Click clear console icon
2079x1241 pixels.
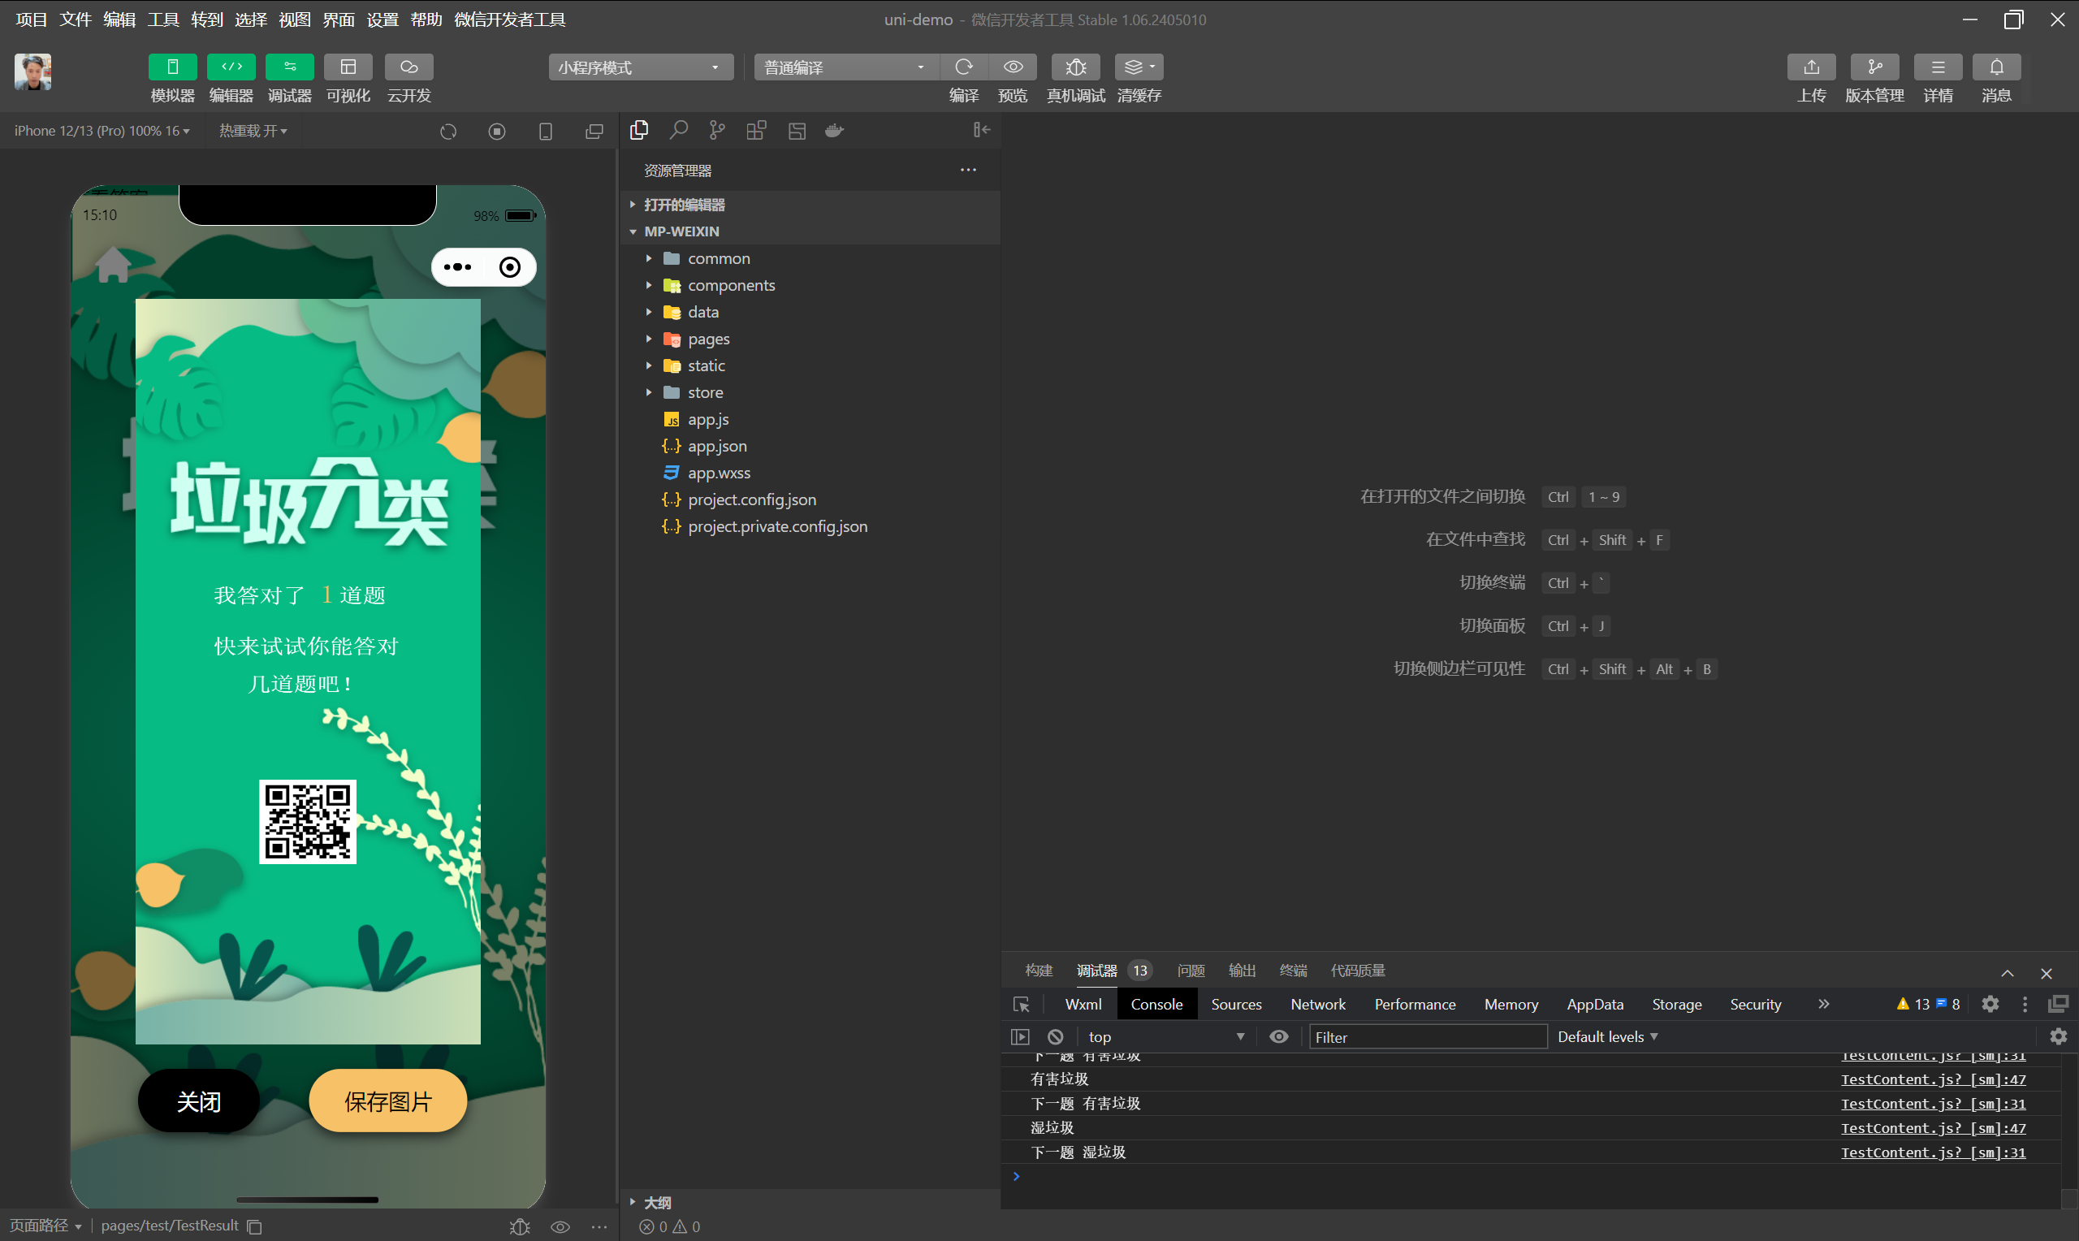[x=1055, y=1037]
